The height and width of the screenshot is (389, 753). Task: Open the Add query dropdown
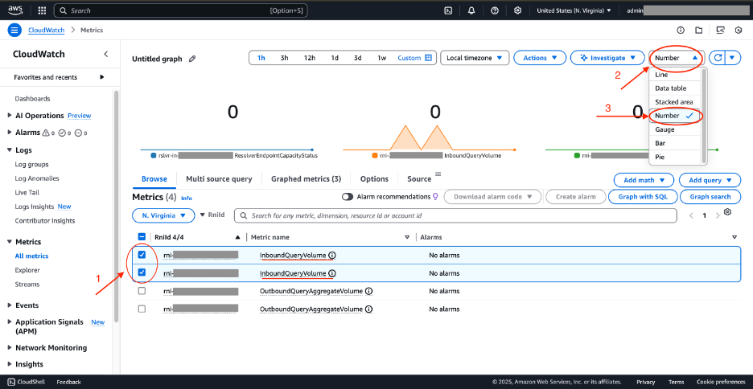[x=710, y=180]
